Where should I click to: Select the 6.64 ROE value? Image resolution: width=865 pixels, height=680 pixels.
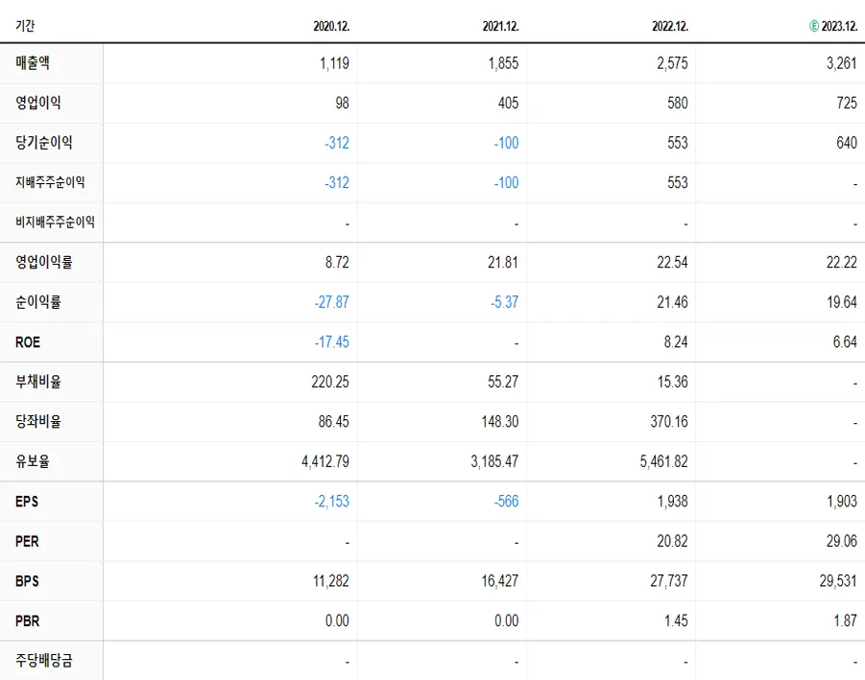point(845,342)
